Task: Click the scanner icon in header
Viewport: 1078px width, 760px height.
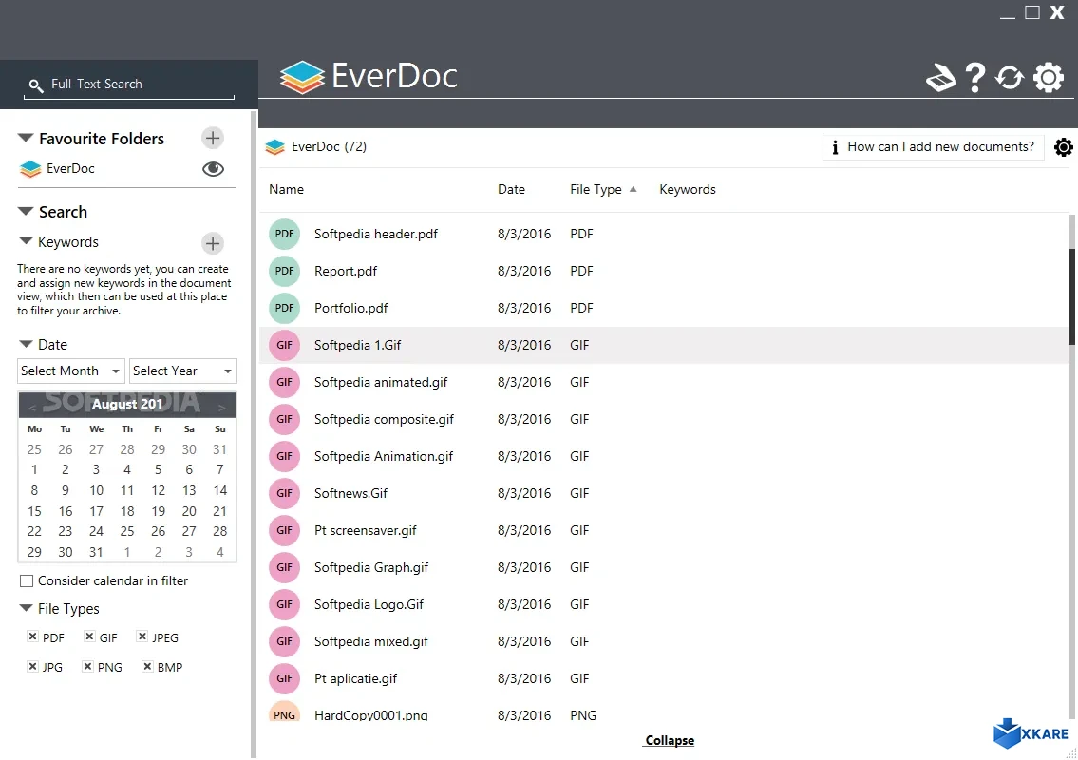Action: [x=941, y=78]
